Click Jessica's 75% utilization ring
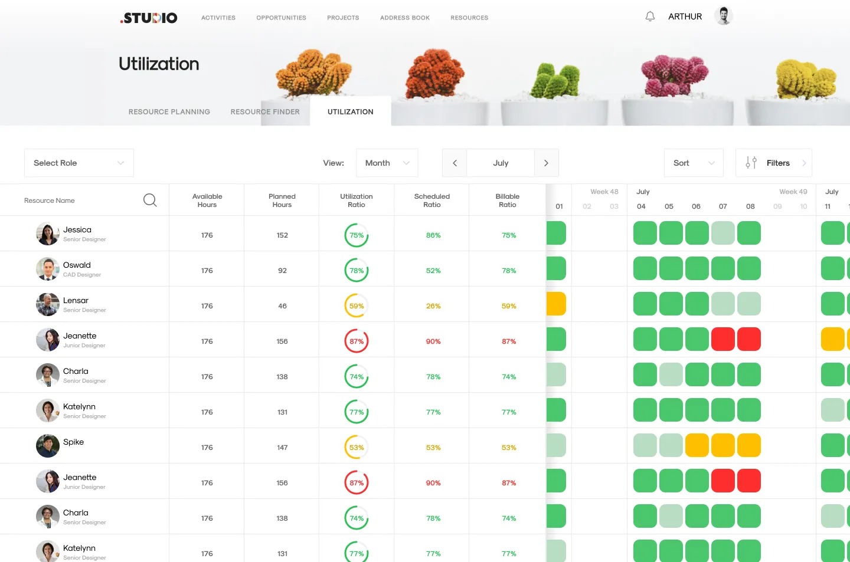Viewport: 850px width, 562px height. pos(357,235)
